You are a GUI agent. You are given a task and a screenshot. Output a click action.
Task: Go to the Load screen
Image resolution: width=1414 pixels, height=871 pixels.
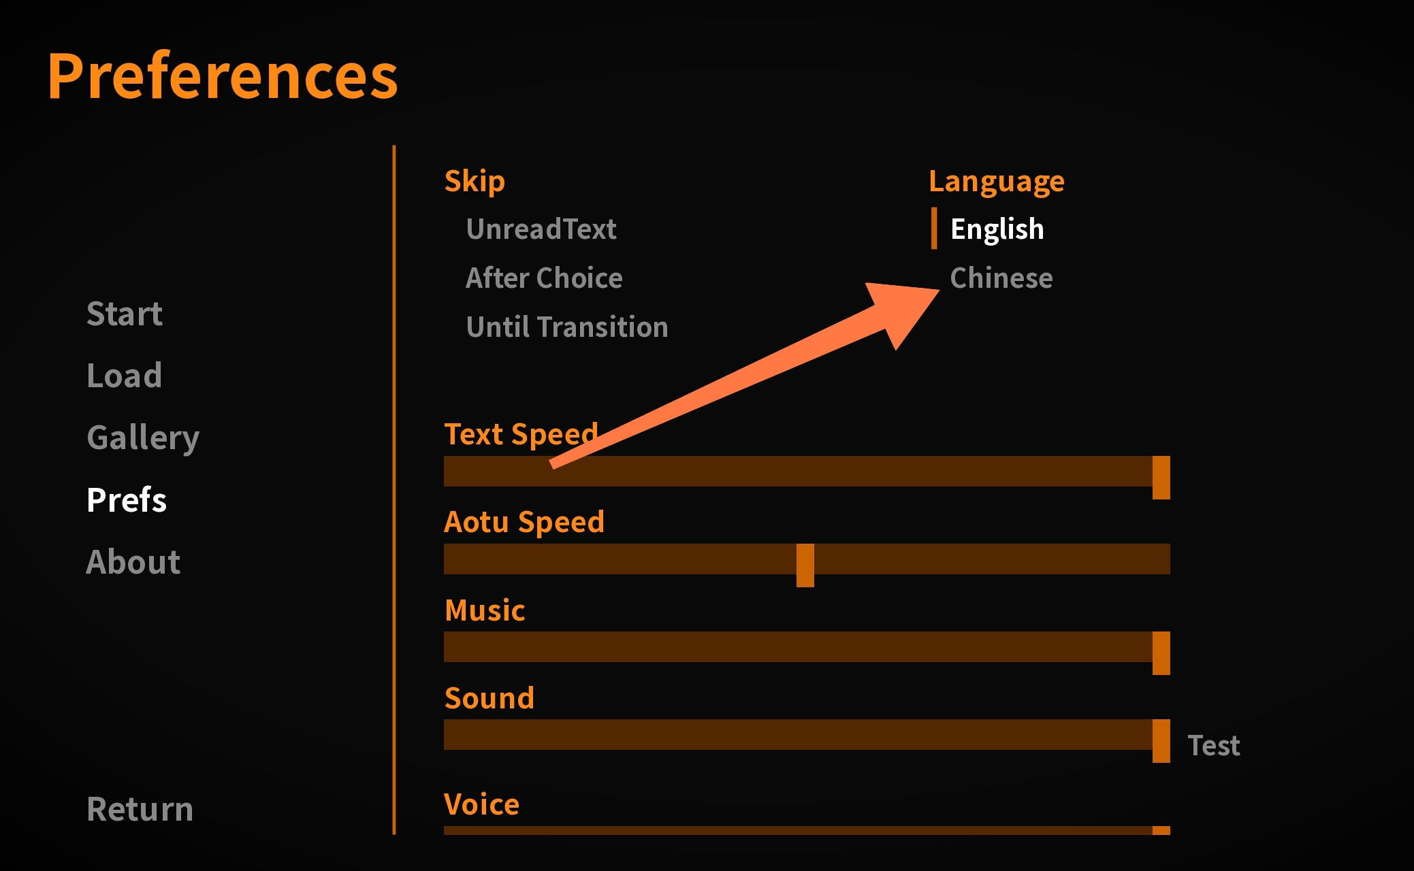point(125,376)
